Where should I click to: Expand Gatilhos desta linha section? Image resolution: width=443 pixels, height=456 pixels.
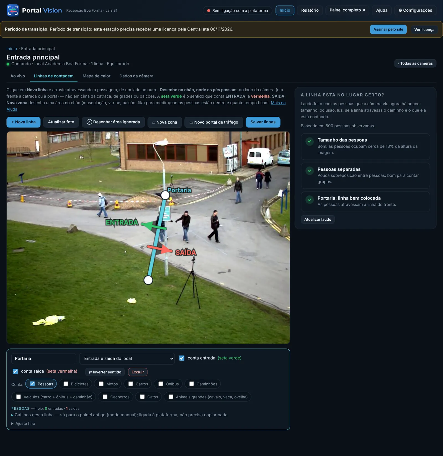119,415
